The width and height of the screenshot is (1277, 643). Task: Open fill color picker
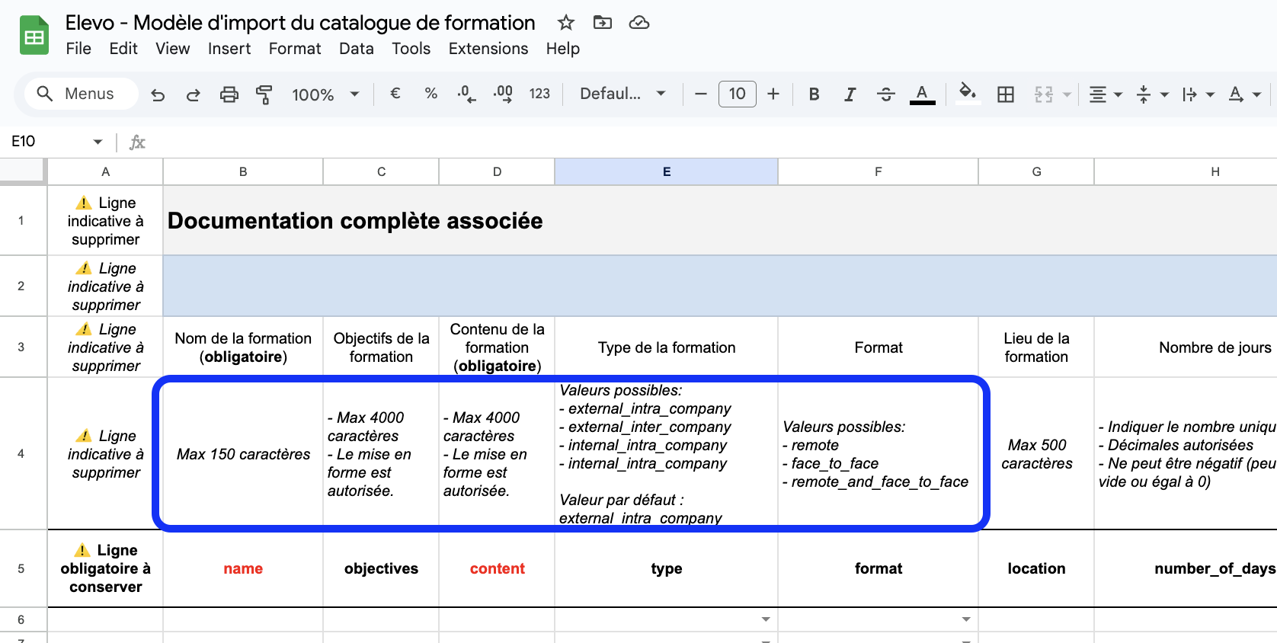[967, 94]
